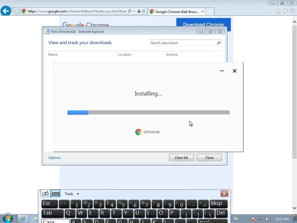Open Action Center flag tray icon
This screenshot has width=297, height=223.
(x=254, y=219)
